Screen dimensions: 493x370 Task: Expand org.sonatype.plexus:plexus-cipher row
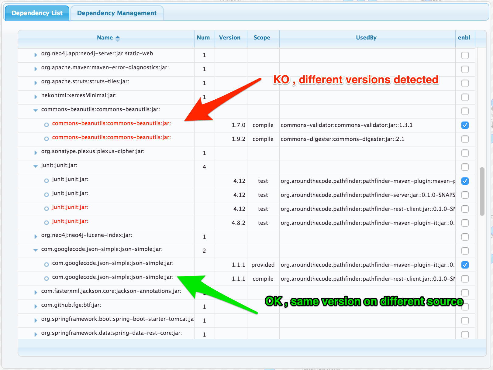[36, 153]
